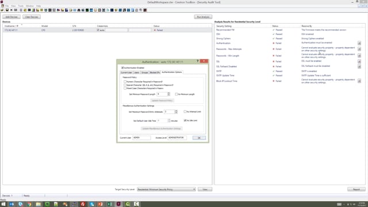Open Outlook from the taskbar
Screen dimensions: 368x207
11,204
